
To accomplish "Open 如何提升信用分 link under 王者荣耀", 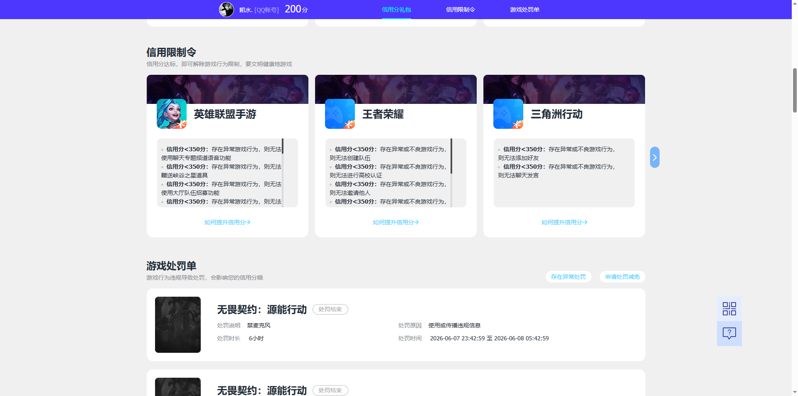I will click(x=396, y=222).
